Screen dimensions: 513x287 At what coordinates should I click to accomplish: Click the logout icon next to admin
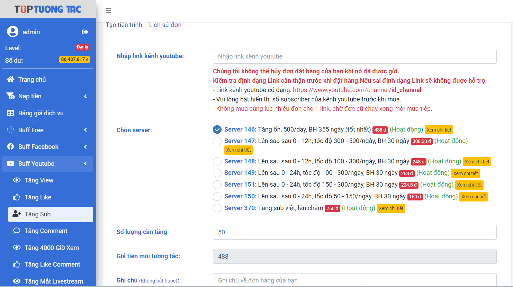point(85,32)
